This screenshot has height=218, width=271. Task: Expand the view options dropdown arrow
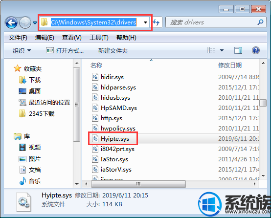click(222, 50)
